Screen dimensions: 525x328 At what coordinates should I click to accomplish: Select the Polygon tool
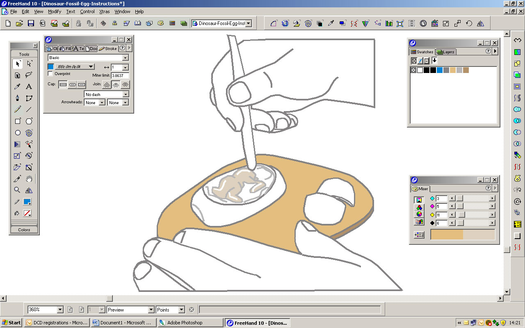click(x=29, y=121)
